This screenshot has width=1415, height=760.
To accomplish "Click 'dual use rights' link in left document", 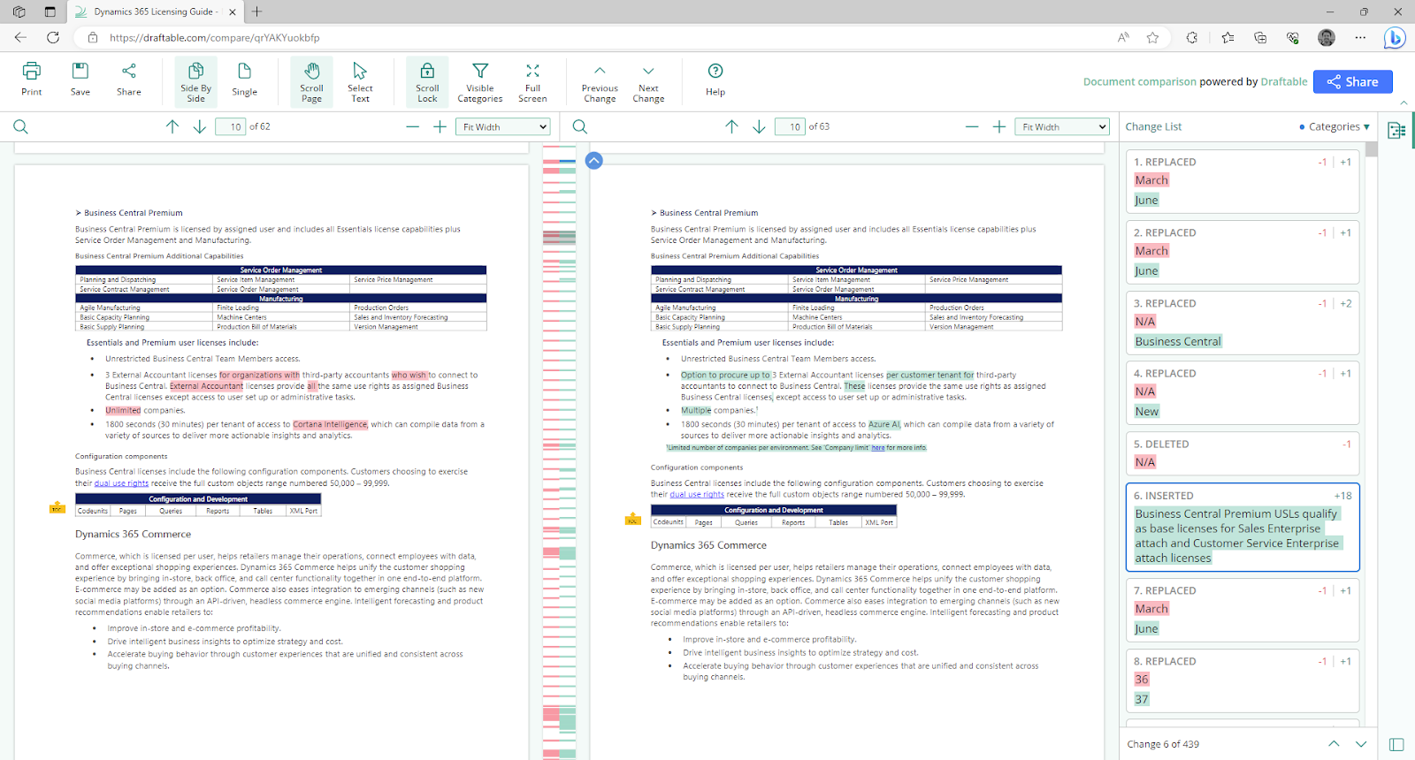I will [121, 483].
